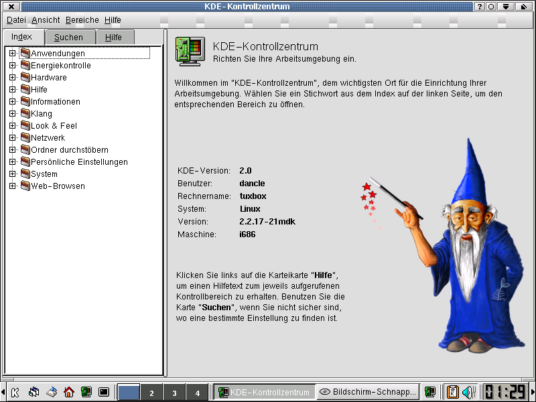Image resolution: width=536 pixels, height=402 pixels.
Task: Click the machine value "i686"
Action: (247, 234)
